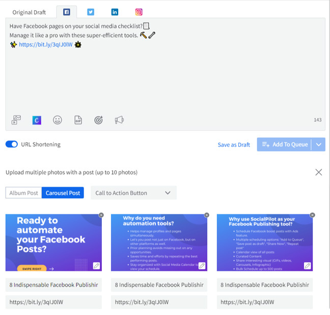Click the Add To Queue button
This screenshot has height=315, width=330.
[284, 144]
